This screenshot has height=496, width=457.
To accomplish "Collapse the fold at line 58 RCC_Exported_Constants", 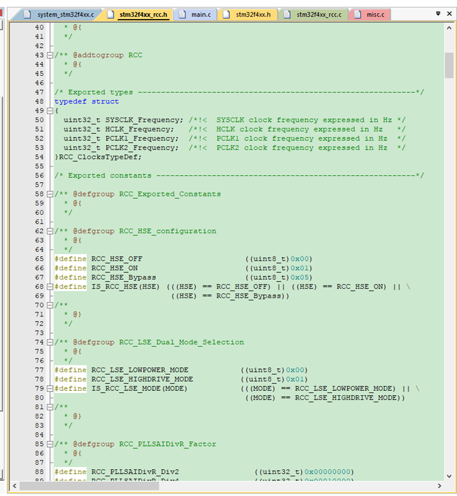I will pyautogui.click(x=50, y=194).
